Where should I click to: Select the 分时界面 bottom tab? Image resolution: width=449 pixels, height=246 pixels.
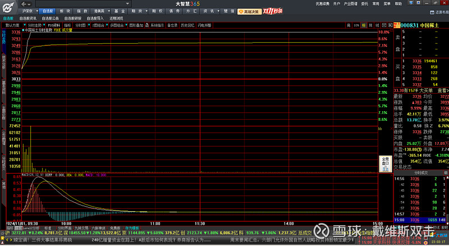65,228
